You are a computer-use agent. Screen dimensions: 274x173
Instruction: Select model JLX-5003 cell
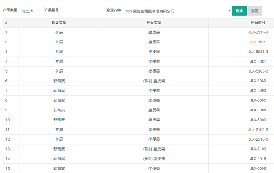point(258,90)
